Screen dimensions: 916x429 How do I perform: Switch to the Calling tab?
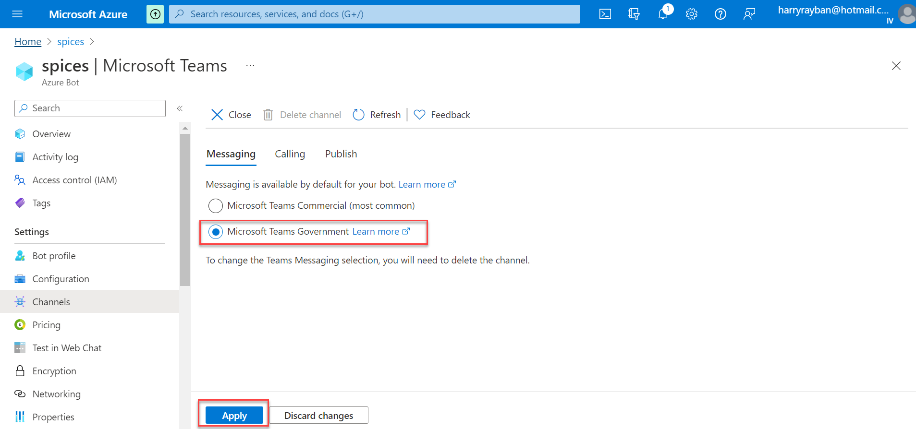point(290,154)
